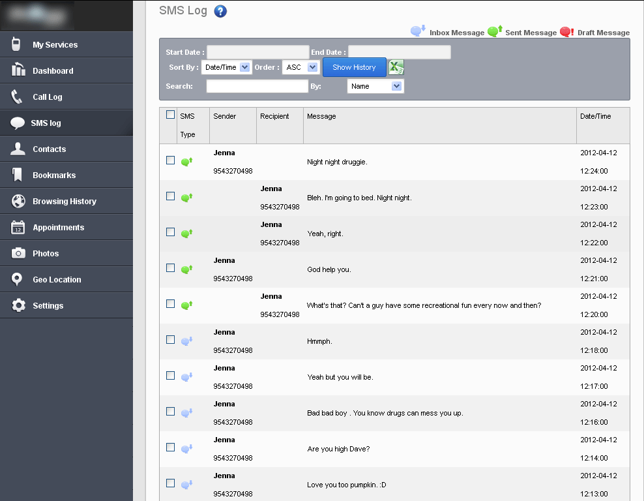Screen dimensions: 644x501
Task: Click the Geo Location pin icon in sidebar
Action: 18,279
